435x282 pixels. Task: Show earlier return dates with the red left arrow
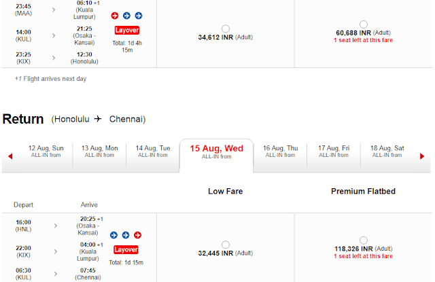tap(11, 156)
